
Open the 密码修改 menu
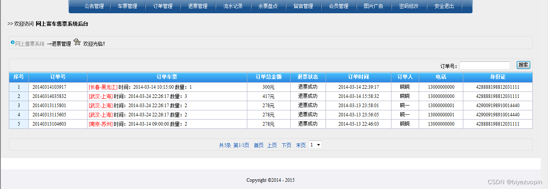tap(409, 6)
